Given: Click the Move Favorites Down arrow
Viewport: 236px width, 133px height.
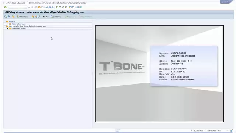Looking at the screenshot, I should (x=44, y=17).
